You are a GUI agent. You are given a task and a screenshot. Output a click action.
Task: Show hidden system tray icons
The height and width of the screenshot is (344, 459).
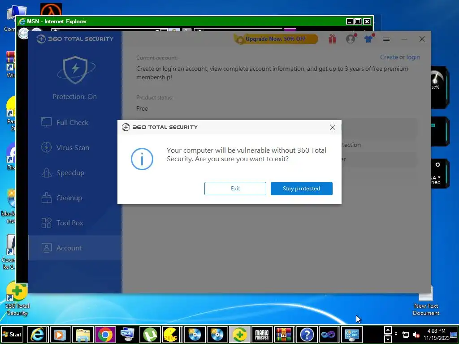(x=396, y=334)
